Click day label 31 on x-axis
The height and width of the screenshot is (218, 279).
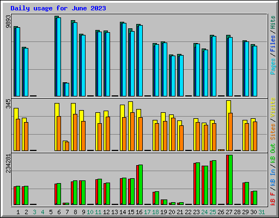tap(262, 212)
